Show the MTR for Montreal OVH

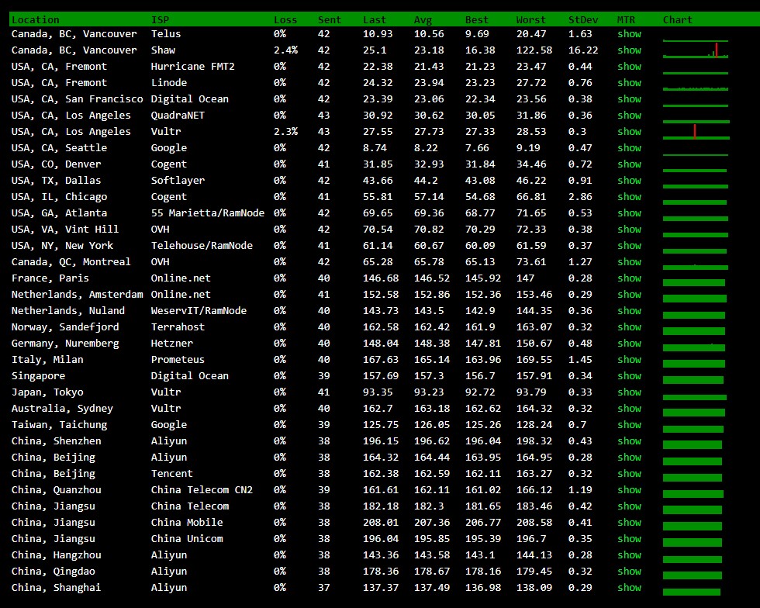629,262
